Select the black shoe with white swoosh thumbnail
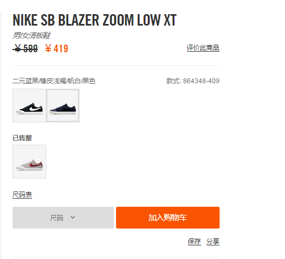Viewport: 285px width, 259px height. click(29, 106)
